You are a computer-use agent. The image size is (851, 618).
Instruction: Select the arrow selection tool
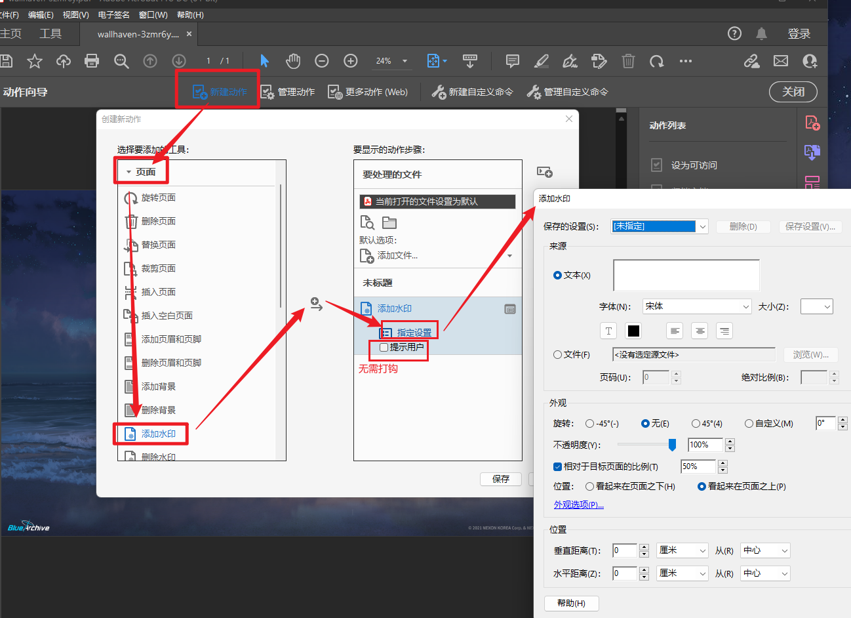(x=264, y=61)
